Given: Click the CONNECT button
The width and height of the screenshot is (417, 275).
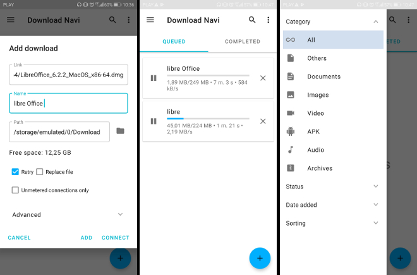Looking at the screenshot, I should click(116, 238).
